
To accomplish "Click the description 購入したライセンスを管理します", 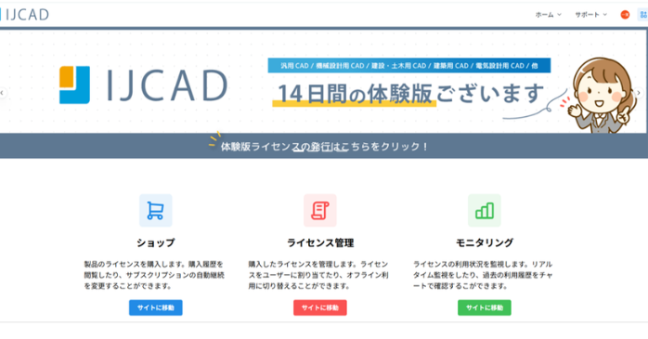I will tap(318, 275).
